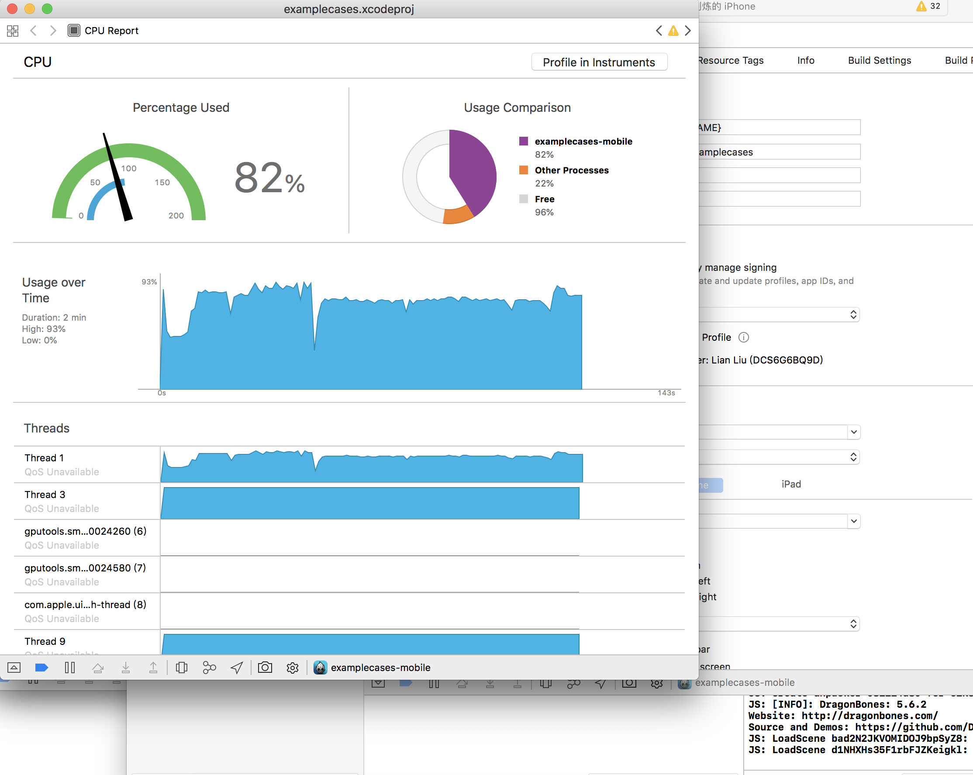973x775 pixels.
Task: Switch to the Info tab
Action: pos(805,60)
